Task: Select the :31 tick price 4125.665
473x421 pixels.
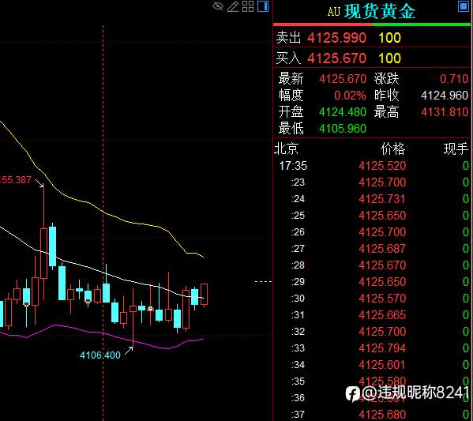Action: (382, 315)
